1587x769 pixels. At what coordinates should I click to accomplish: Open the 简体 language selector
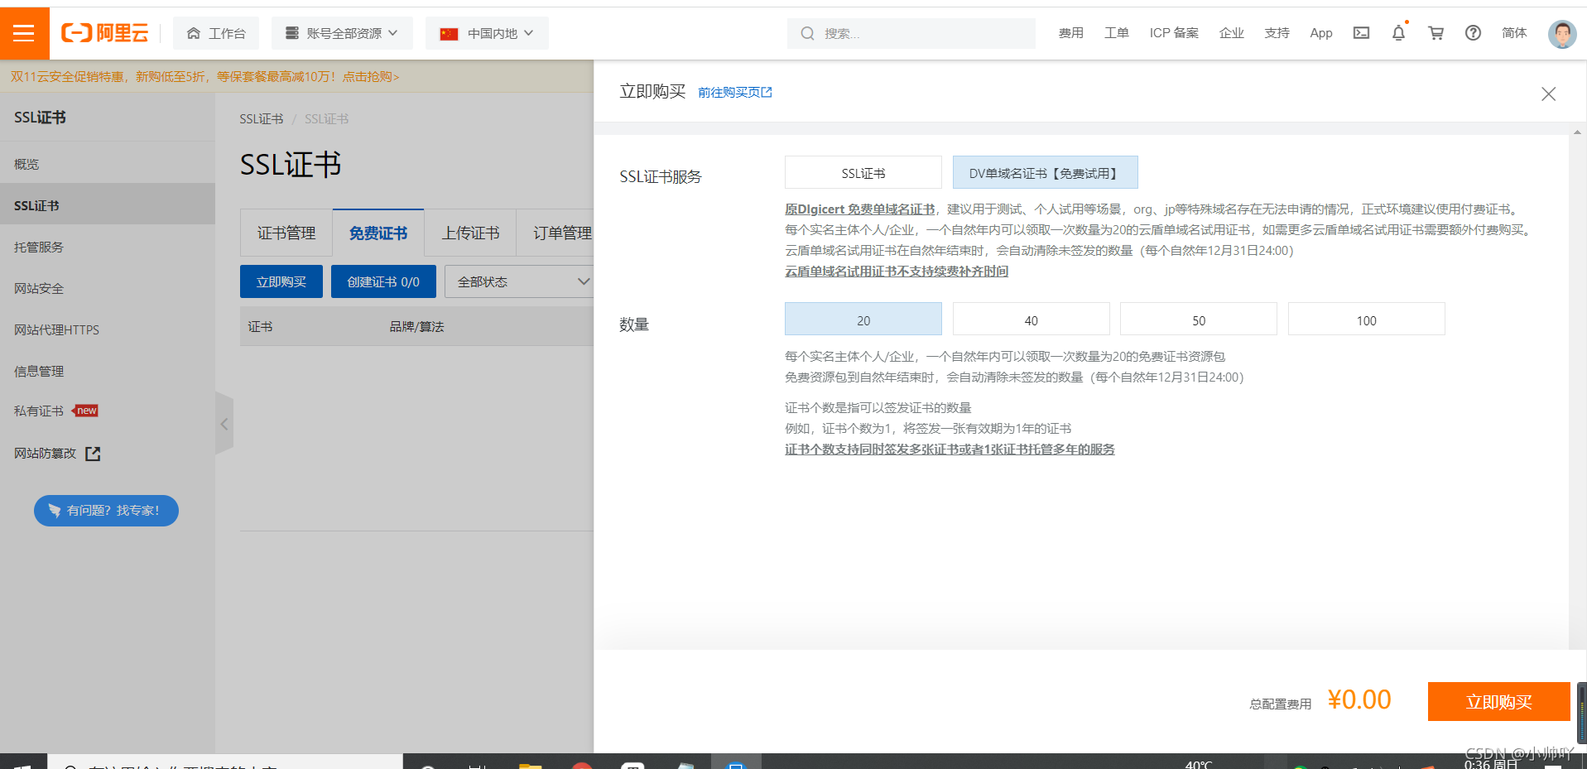tap(1514, 33)
